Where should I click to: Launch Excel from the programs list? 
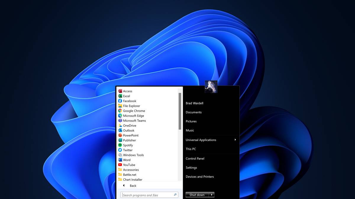point(120,96)
